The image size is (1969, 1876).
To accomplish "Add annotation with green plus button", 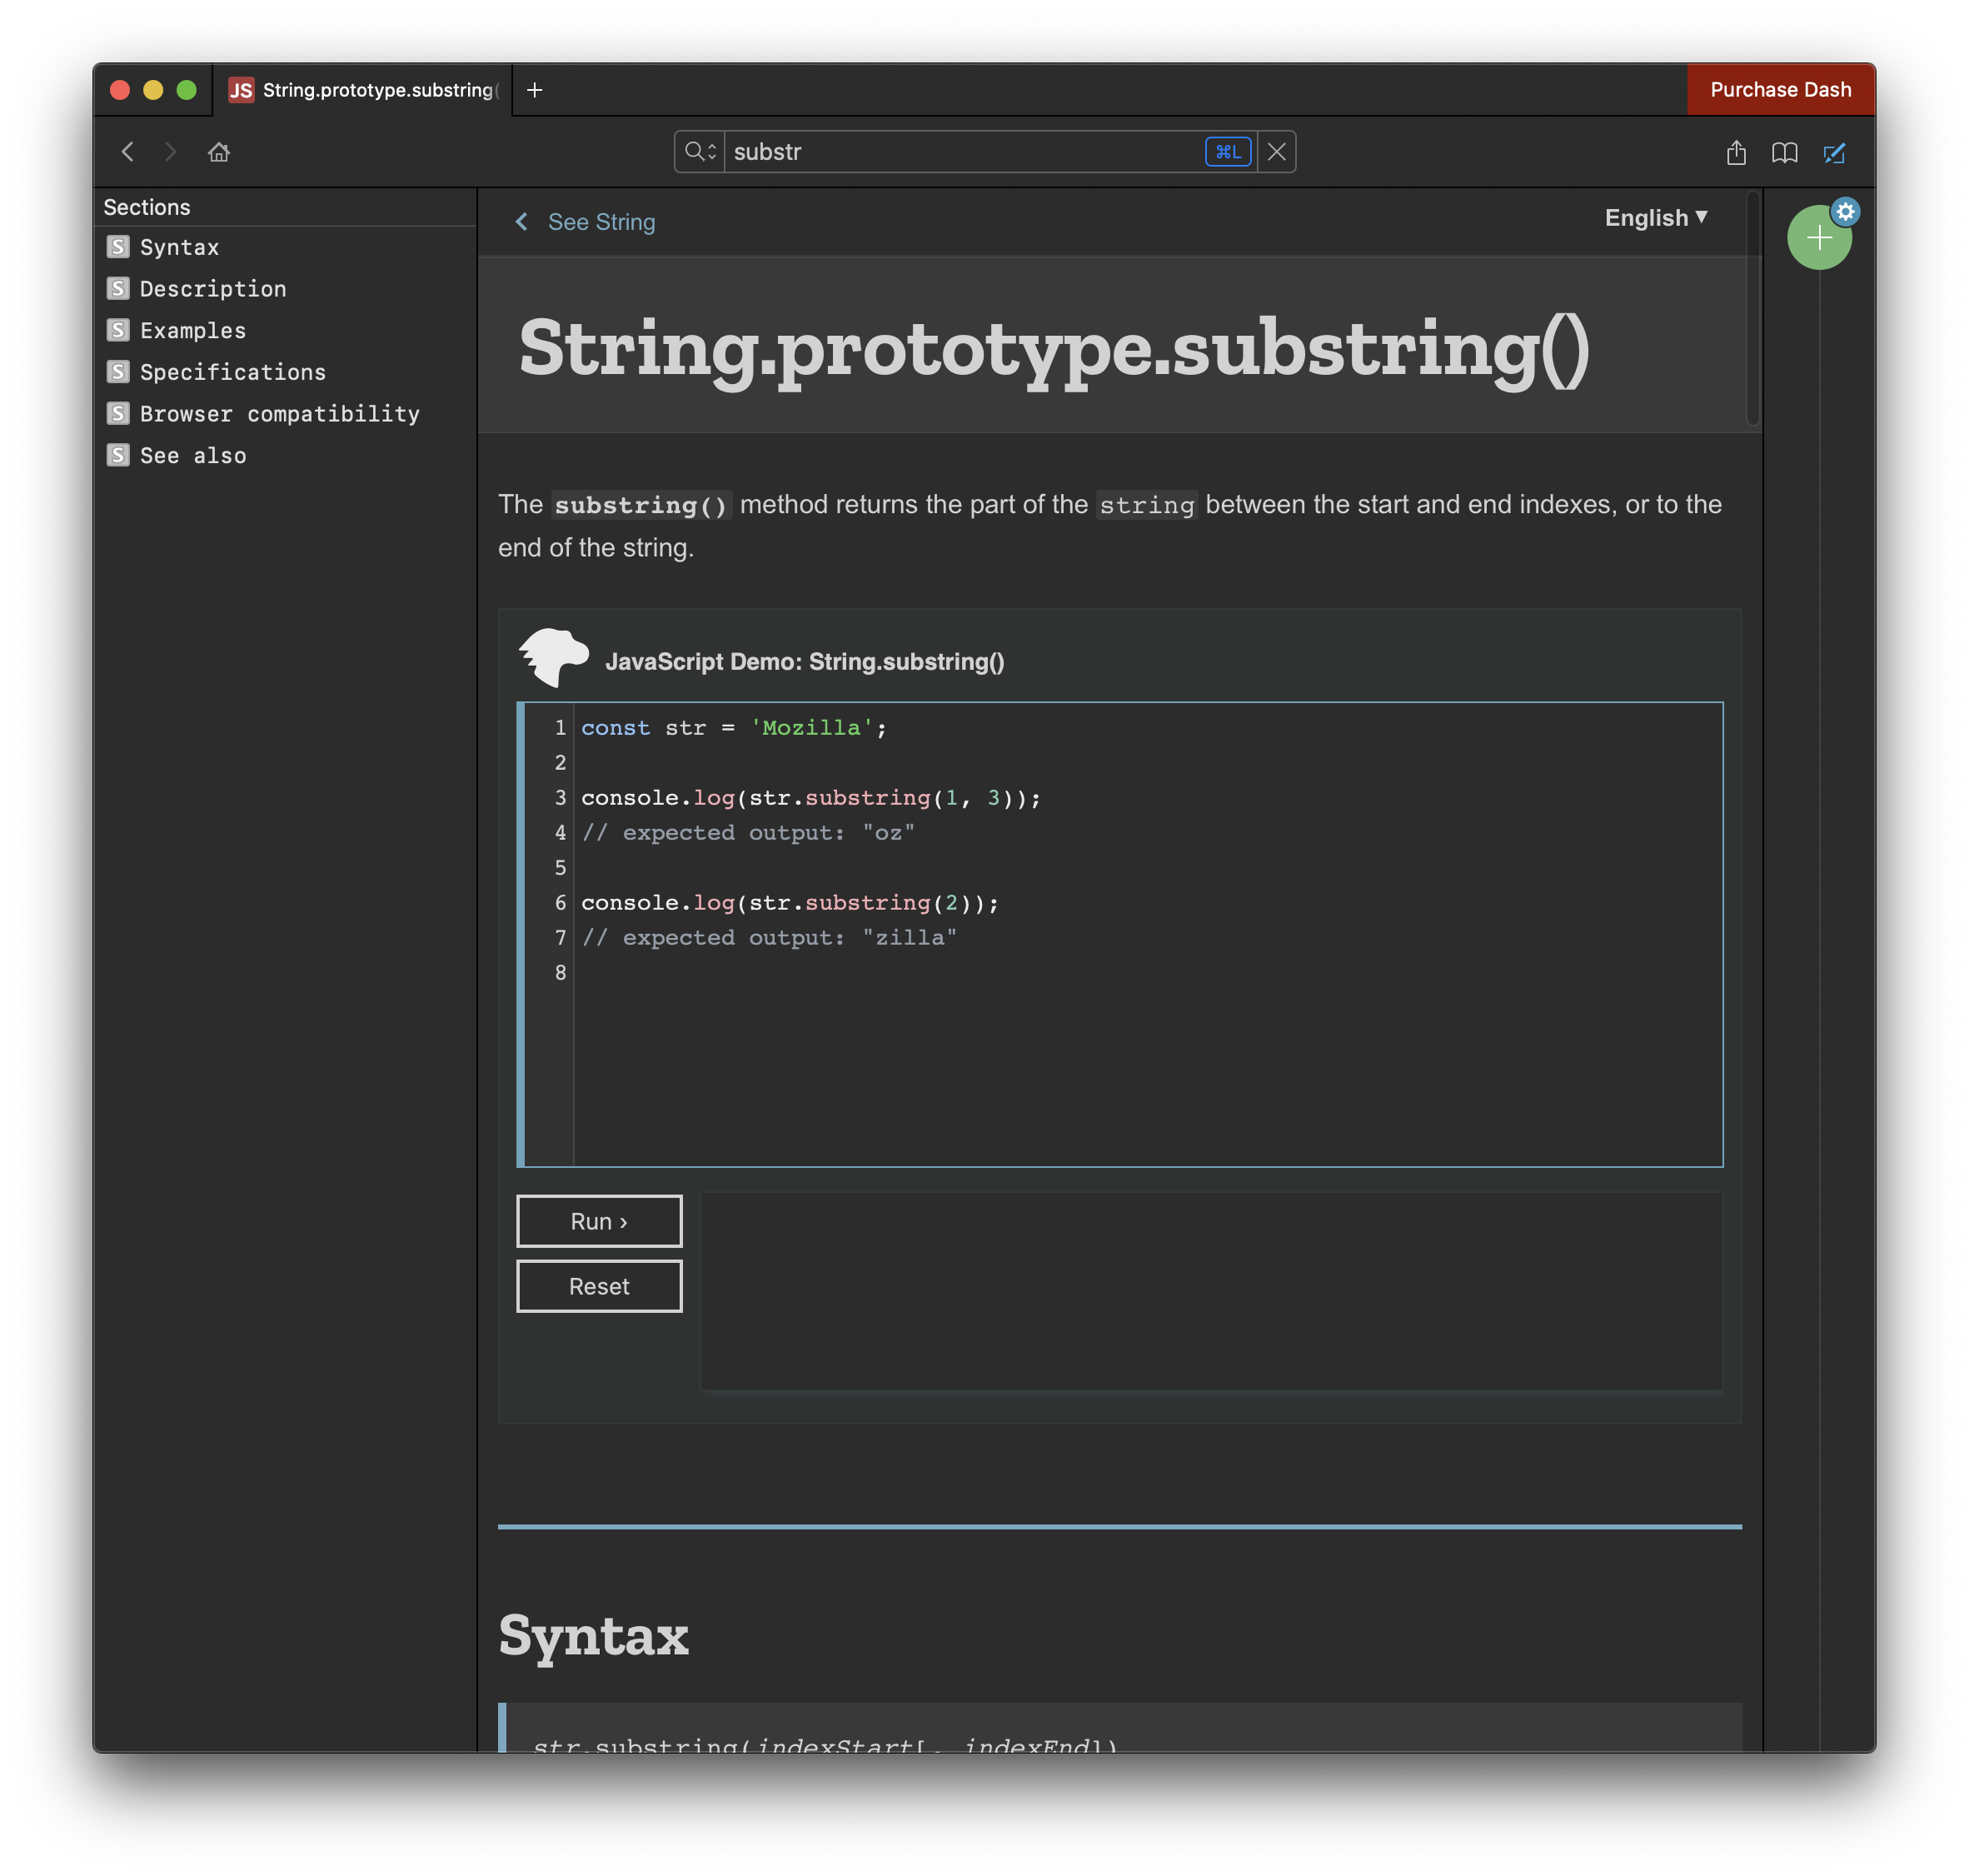I will (x=1817, y=239).
